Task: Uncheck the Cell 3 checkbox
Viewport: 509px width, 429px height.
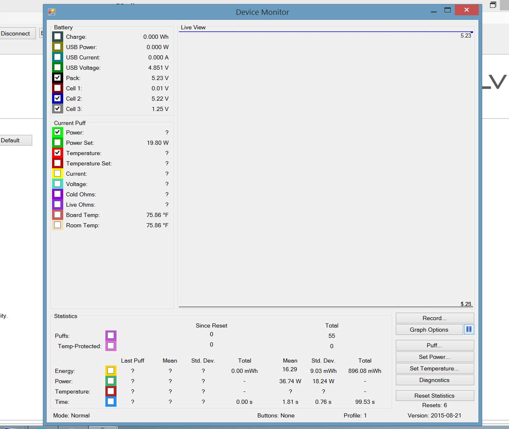Action: (x=57, y=108)
